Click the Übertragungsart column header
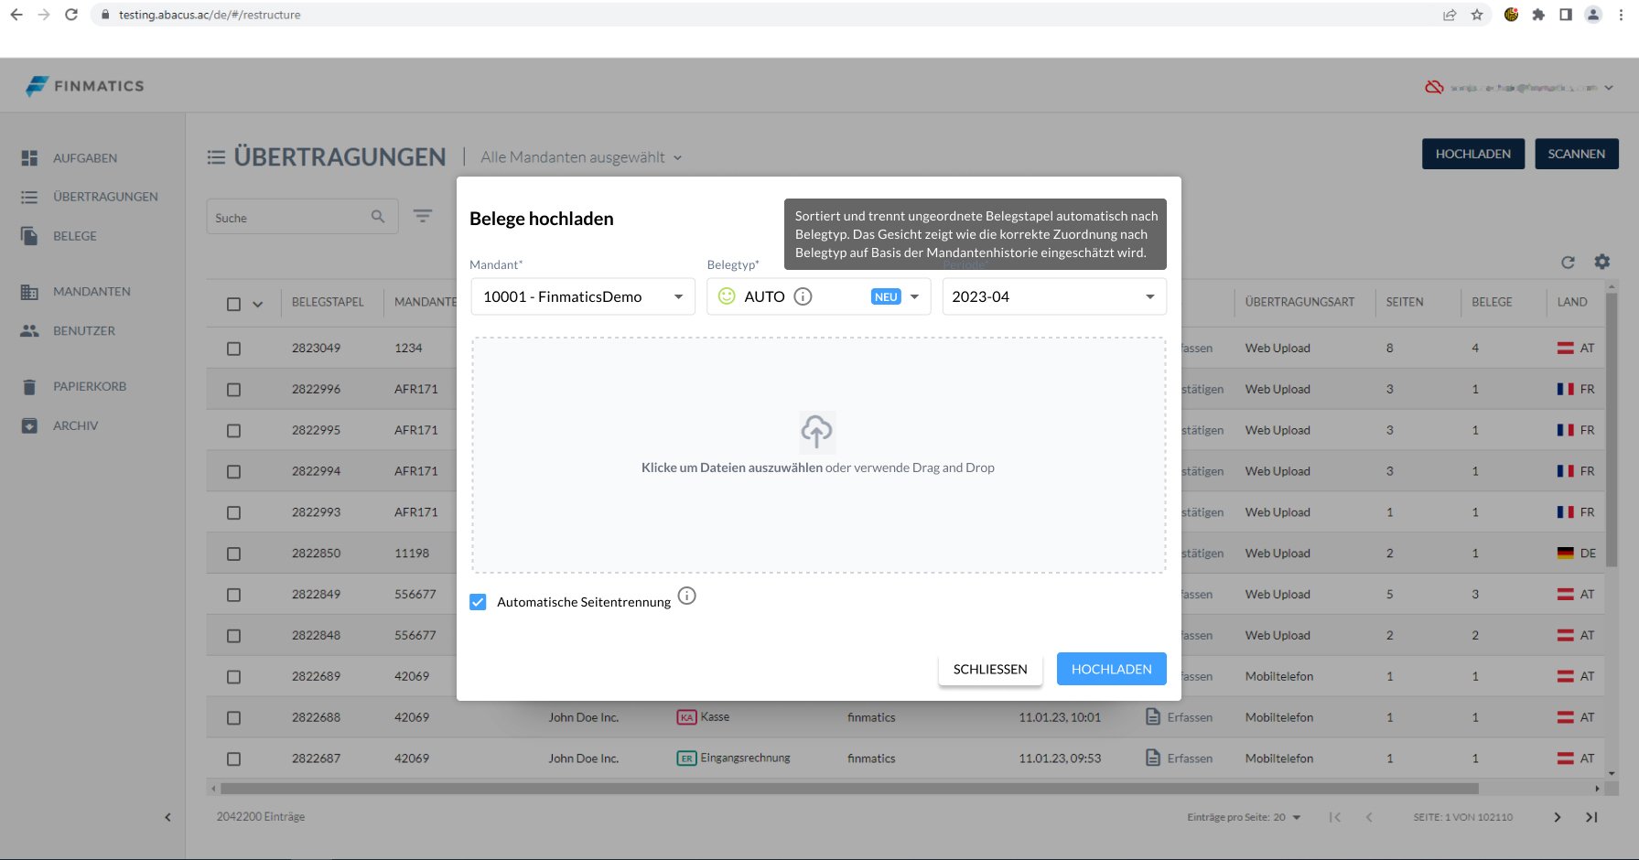The height and width of the screenshot is (860, 1639). tap(1299, 302)
